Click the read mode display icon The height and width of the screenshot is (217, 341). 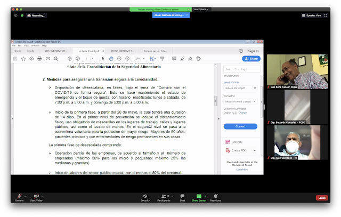pyautogui.click(x=162, y=59)
